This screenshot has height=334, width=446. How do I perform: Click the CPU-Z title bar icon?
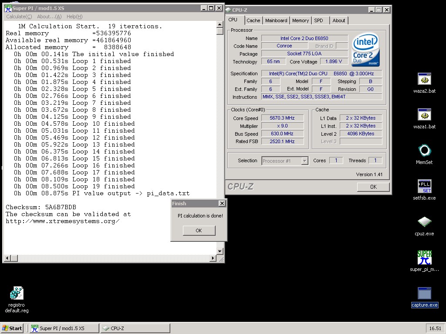(228, 10)
